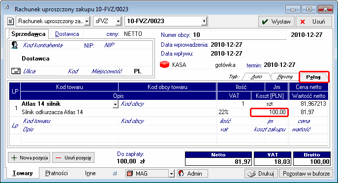
Task: Click the VAT rate 22% cell
Action: pyautogui.click(x=234, y=112)
